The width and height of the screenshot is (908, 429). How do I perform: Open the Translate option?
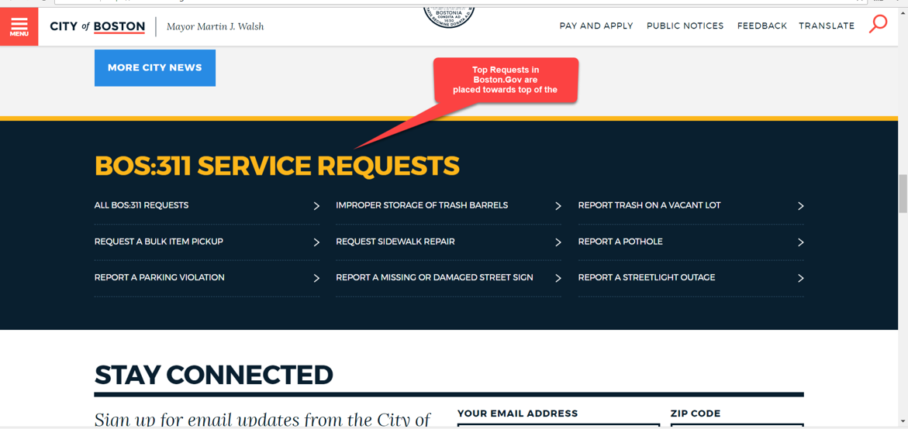tap(827, 26)
